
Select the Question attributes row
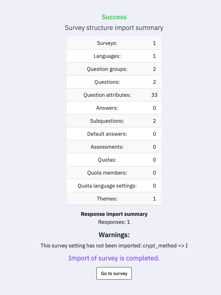click(x=114, y=95)
